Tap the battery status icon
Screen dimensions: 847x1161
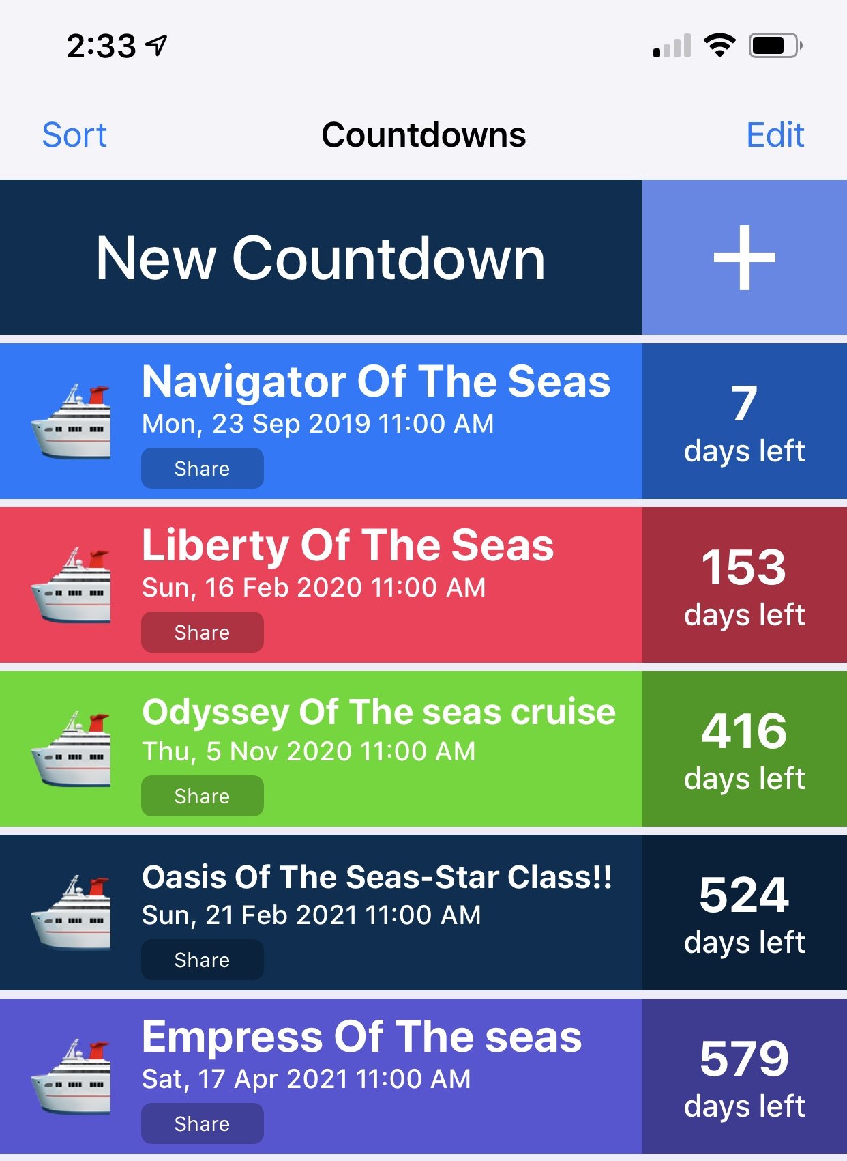coord(775,46)
